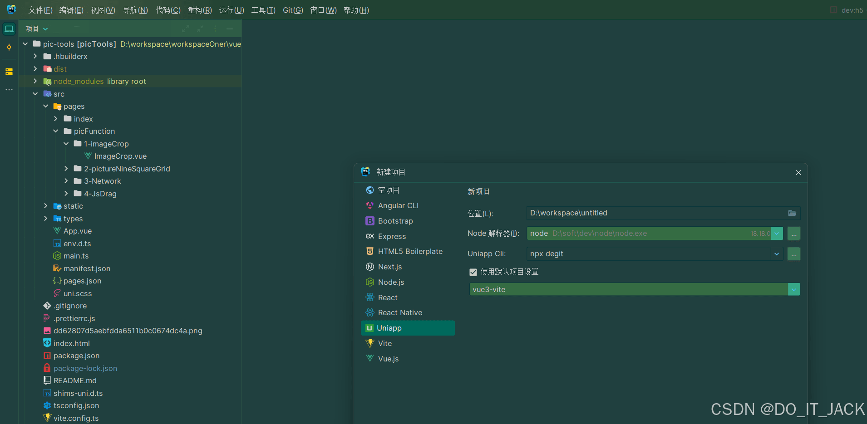
Task: Click the WebStorm logo in menu bar
Action: pos(11,10)
